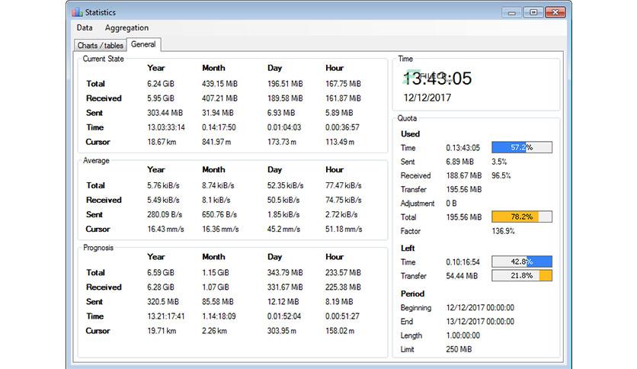Click Prognosis yearly received 6.28 GiB
Image resolution: width=637 pixels, height=369 pixels.
point(161,287)
